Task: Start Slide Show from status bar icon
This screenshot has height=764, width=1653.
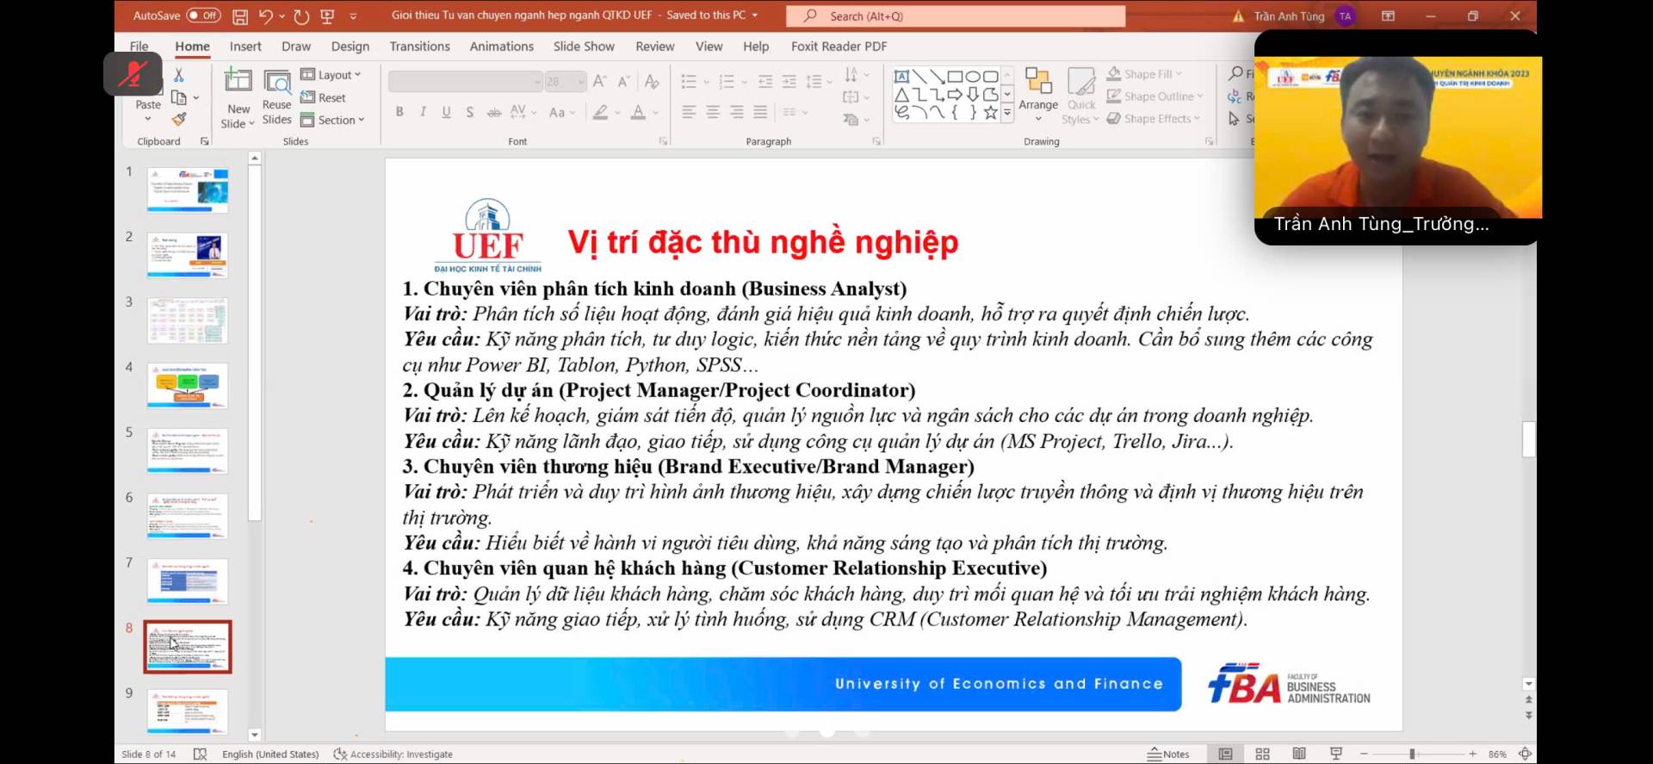Action: 1336,754
